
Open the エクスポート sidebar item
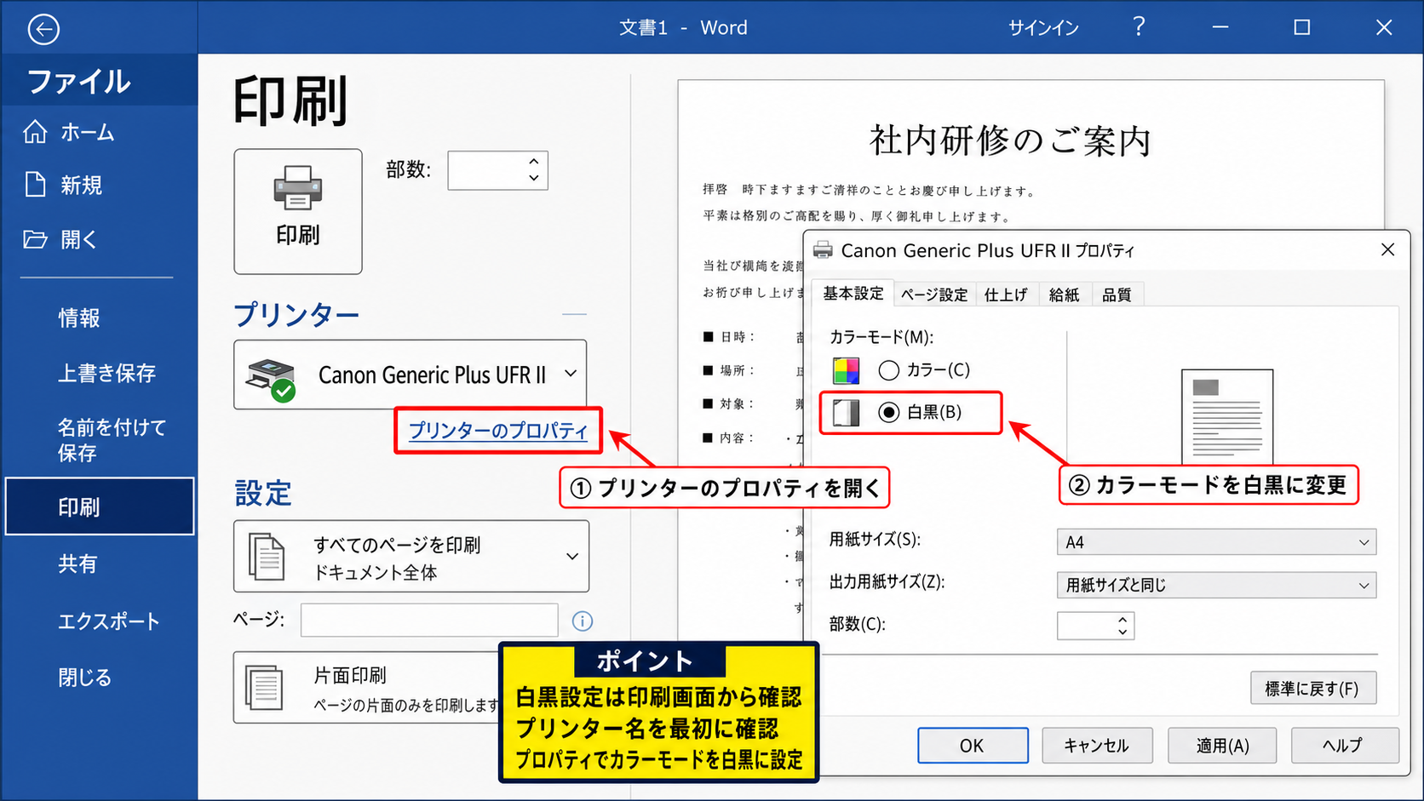(x=108, y=621)
